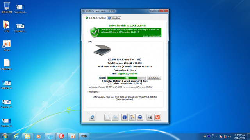Launch Internet Explorer from the taskbar

[x=16, y=136]
